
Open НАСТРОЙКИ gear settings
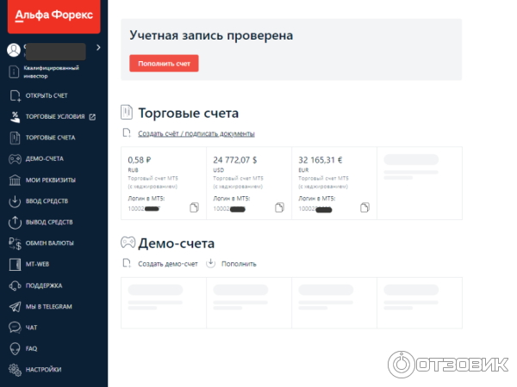coord(15,369)
